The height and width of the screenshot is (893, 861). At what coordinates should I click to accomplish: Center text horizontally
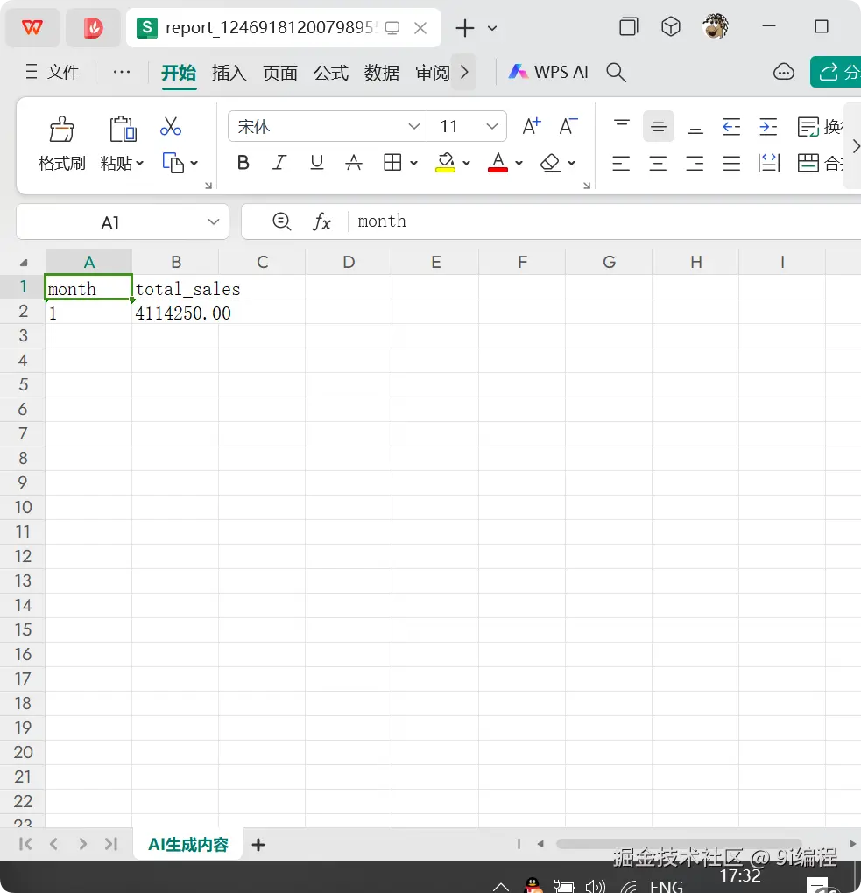[x=658, y=164]
